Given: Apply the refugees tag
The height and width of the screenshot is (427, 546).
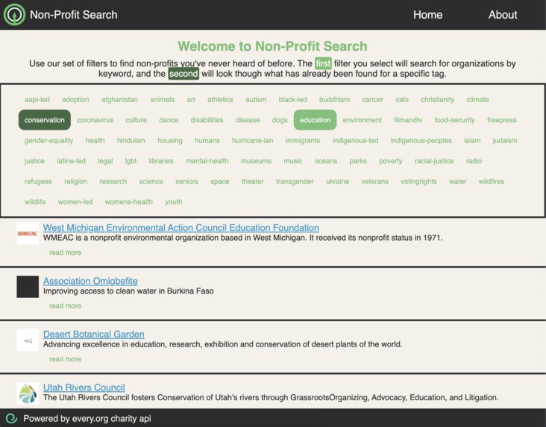Looking at the screenshot, I should coord(38,182).
